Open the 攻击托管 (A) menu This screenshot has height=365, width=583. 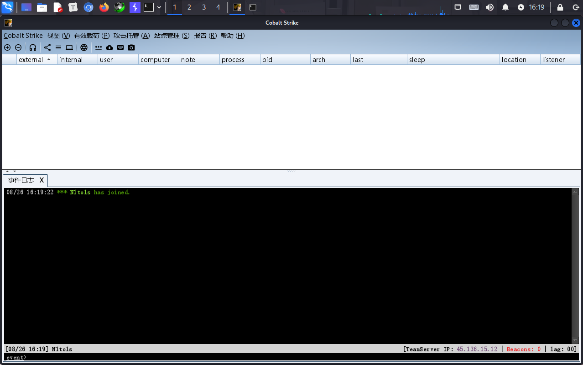click(131, 36)
